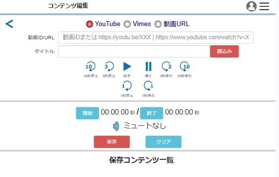
Task: Rewind 1 second icon
Action: 127,86
